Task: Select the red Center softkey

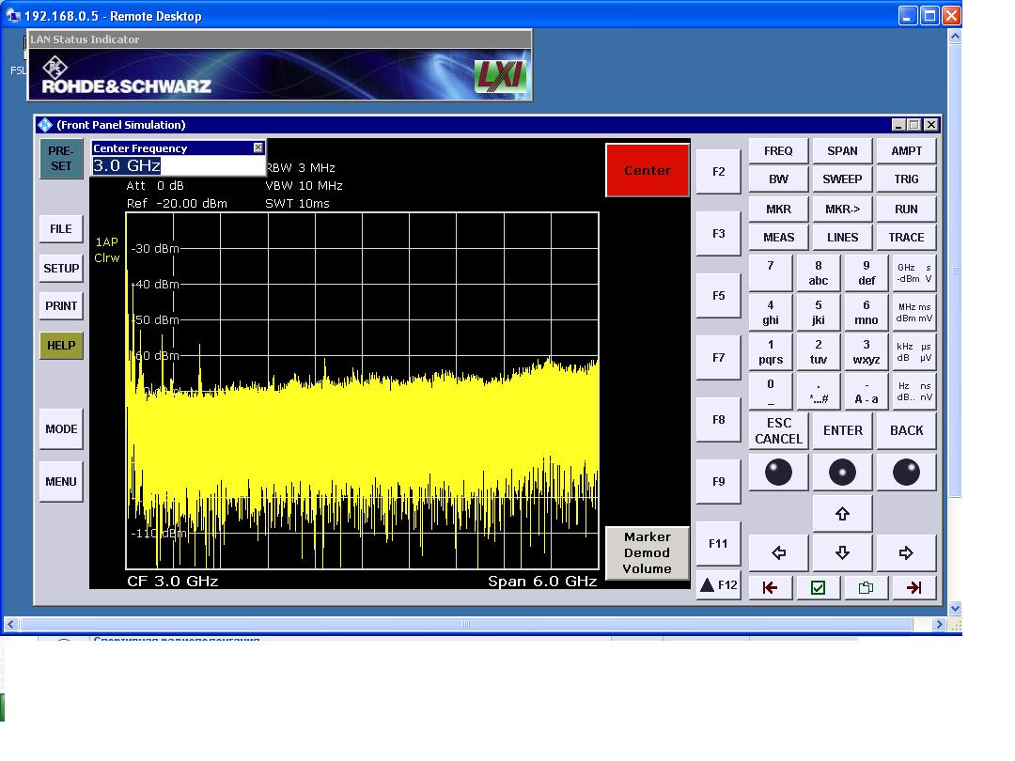Action: [x=648, y=170]
